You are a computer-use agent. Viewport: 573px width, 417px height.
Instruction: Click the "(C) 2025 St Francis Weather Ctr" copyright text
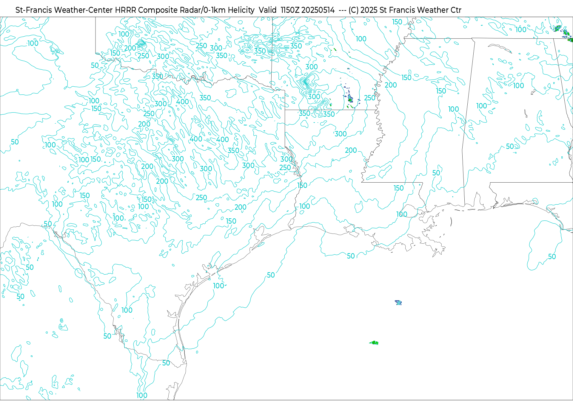pyautogui.click(x=405, y=10)
